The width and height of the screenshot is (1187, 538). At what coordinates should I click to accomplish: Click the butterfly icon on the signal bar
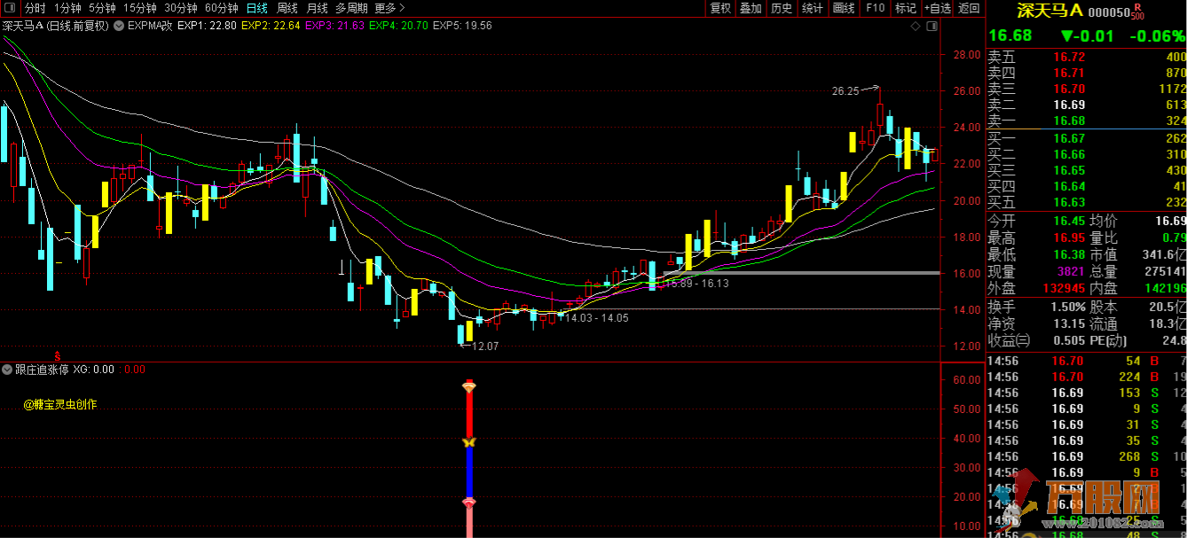pyautogui.click(x=470, y=441)
